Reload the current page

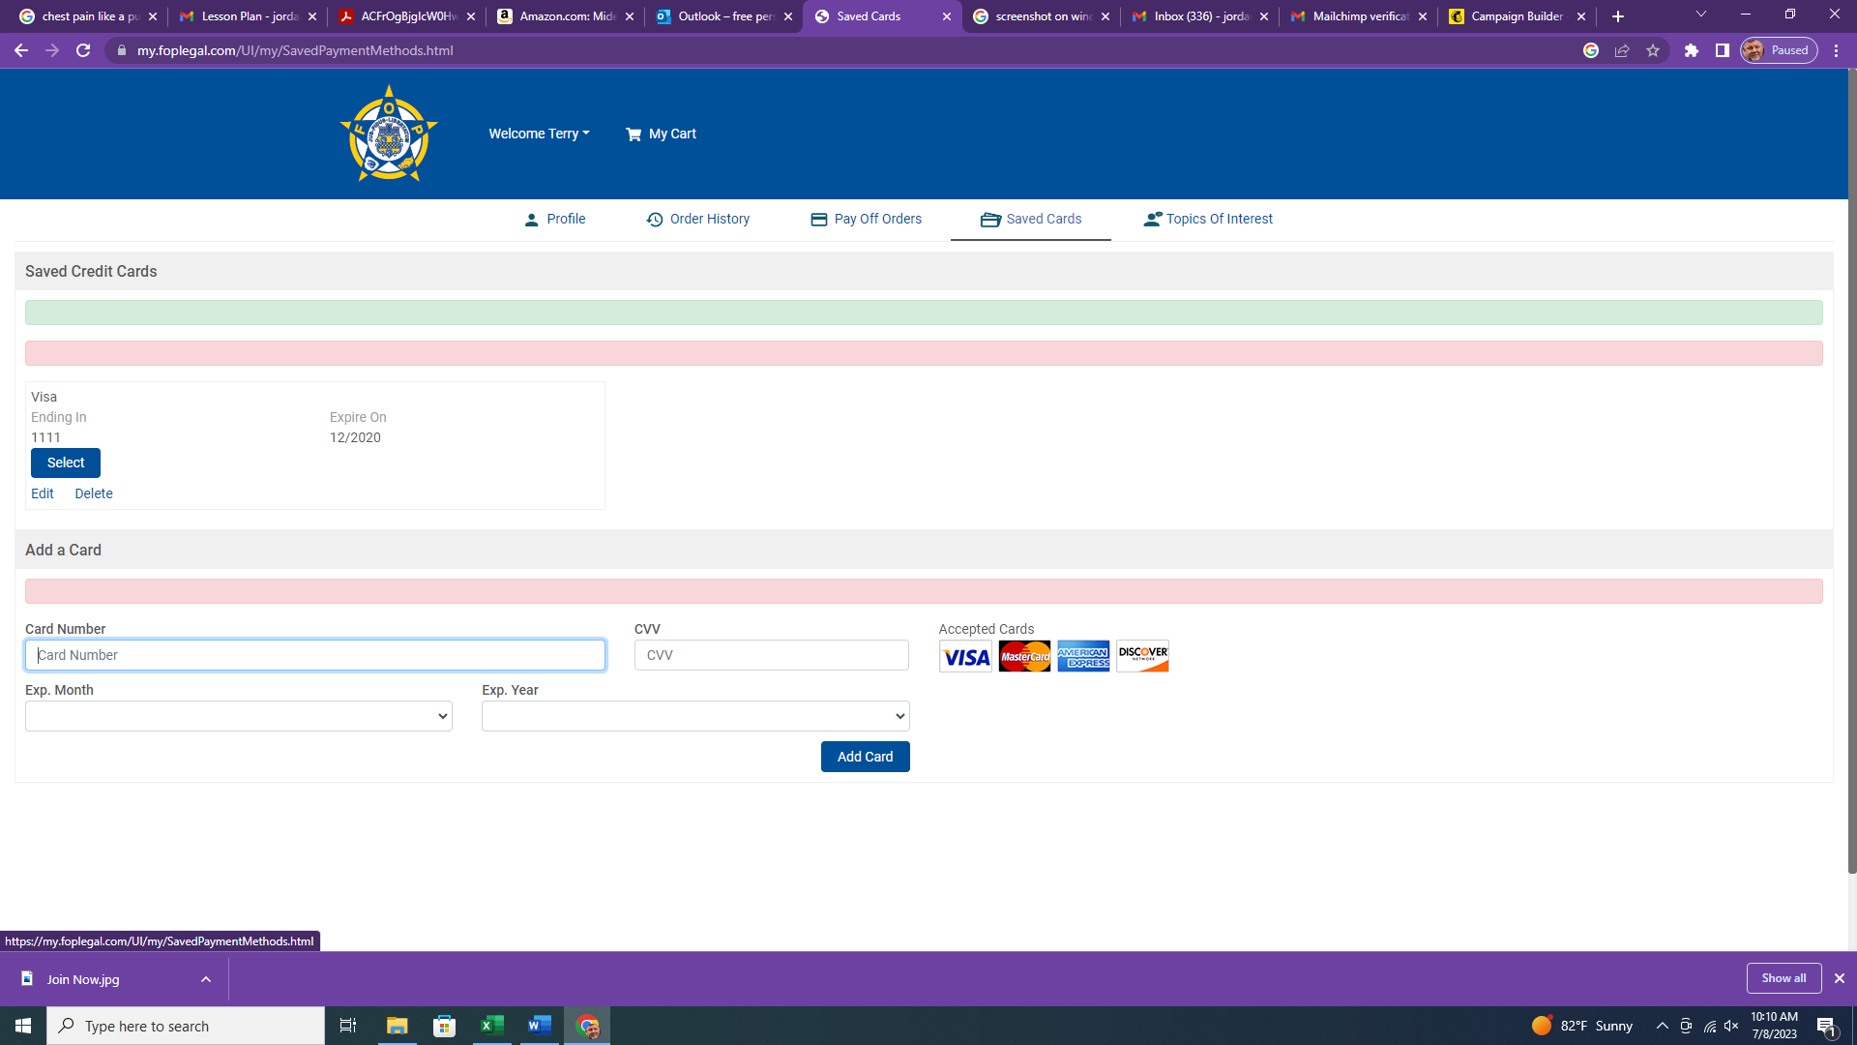point(83,50)
